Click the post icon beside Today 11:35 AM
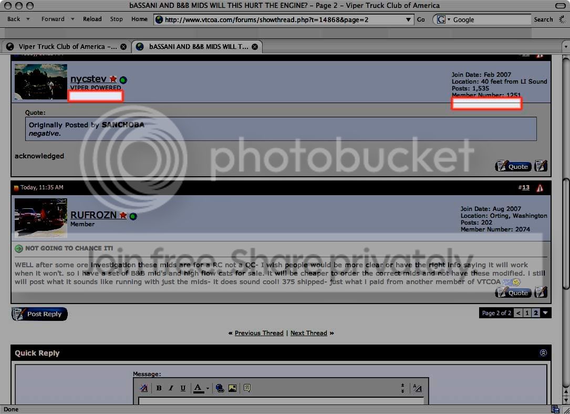This screenshot has height=414, width=570. [x=16, y=188]
